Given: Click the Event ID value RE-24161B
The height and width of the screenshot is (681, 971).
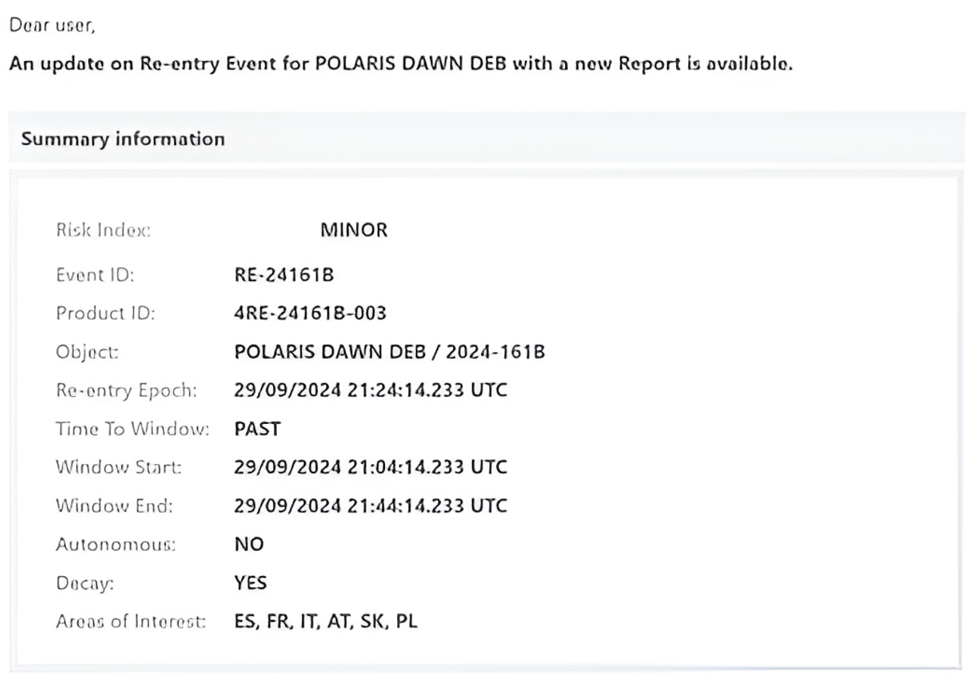Looking at the screenshot, I should coord(284,275).
